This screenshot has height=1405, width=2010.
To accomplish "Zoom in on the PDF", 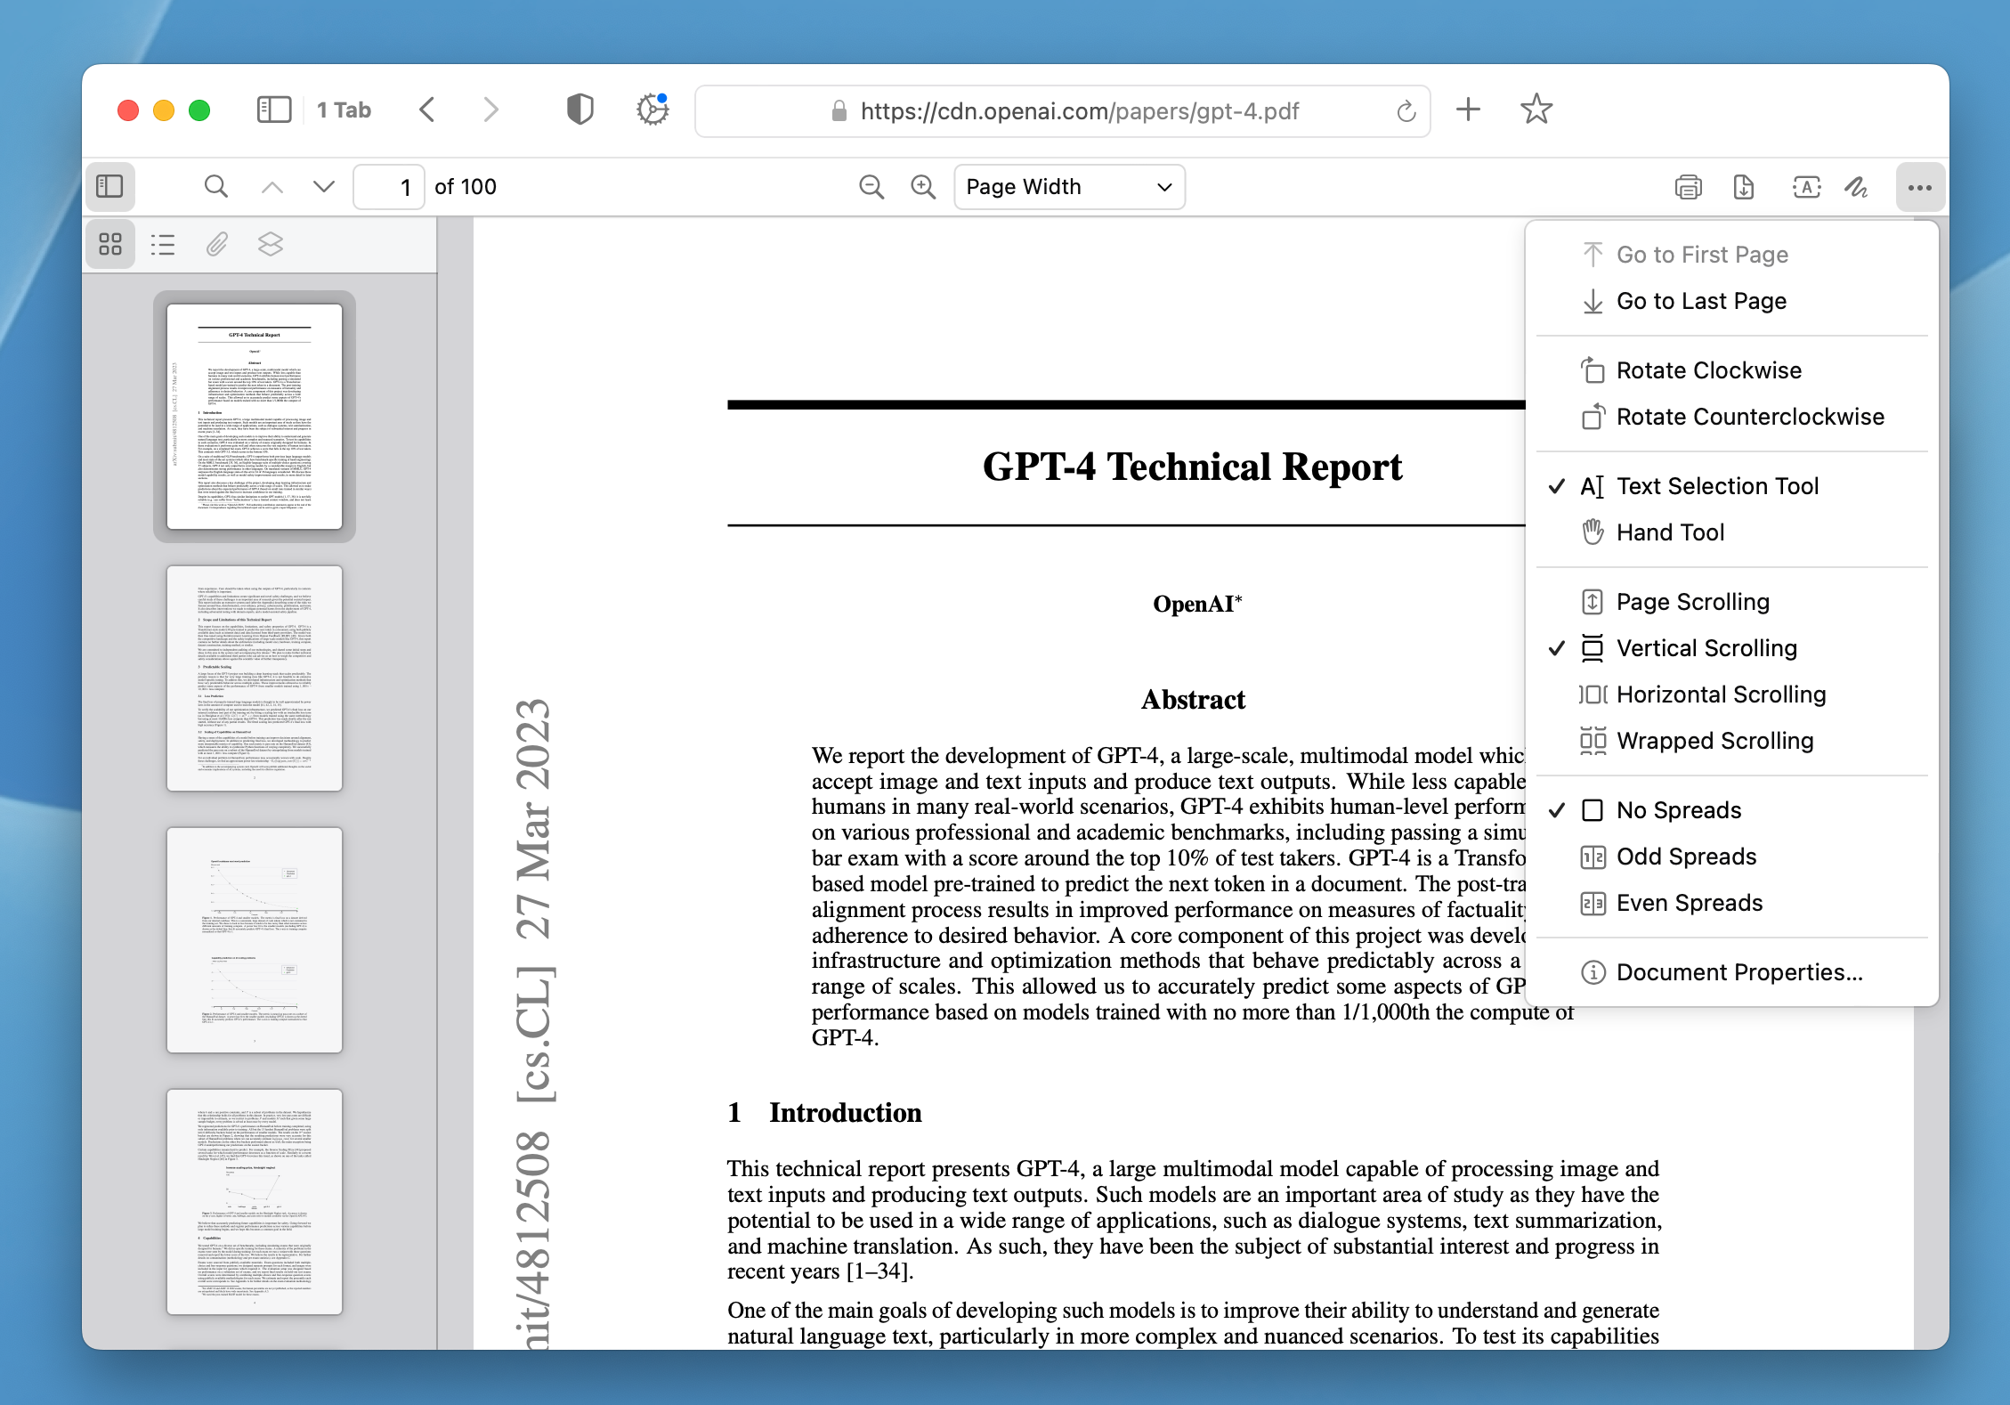I will [923, 187].
